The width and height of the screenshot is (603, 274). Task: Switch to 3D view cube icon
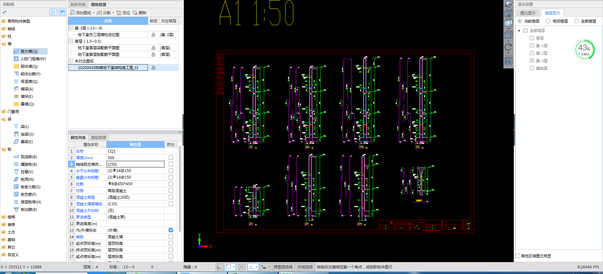click(x=508, y=13)
